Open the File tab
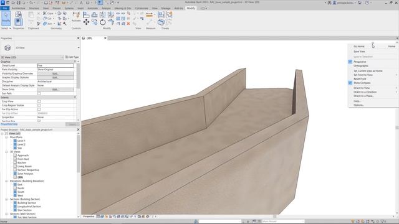 coord(5,8)
